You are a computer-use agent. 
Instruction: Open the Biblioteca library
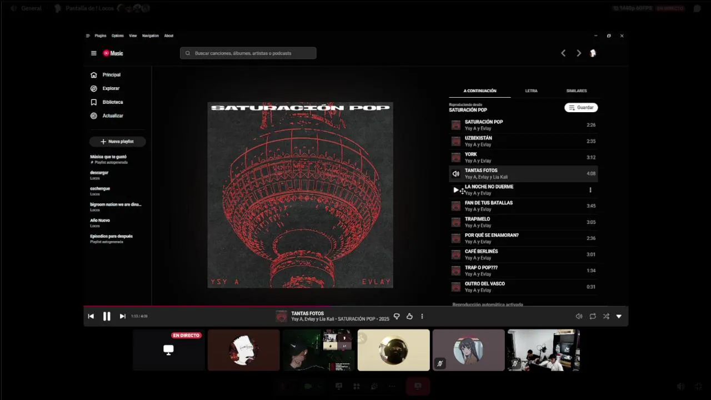[113, 102]
